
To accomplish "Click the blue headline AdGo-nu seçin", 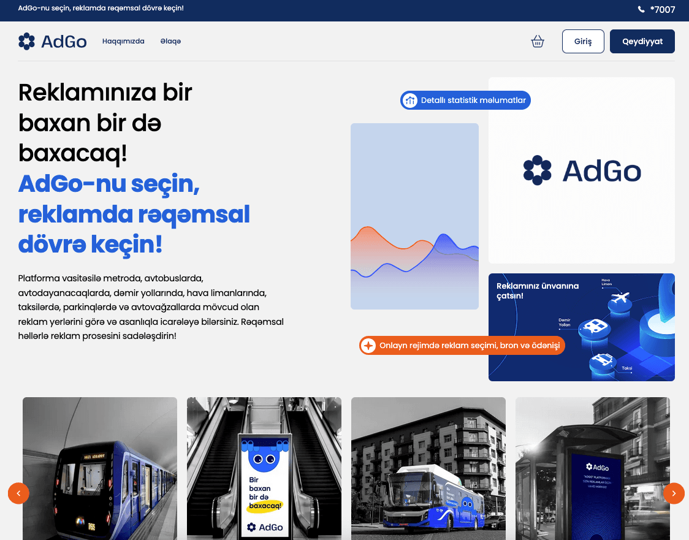I will (x=134, y=214).
